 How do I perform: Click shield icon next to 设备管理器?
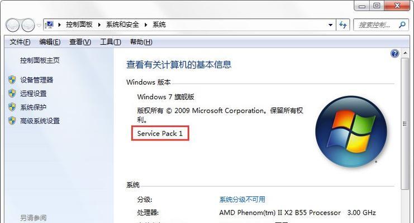point(12,80)
